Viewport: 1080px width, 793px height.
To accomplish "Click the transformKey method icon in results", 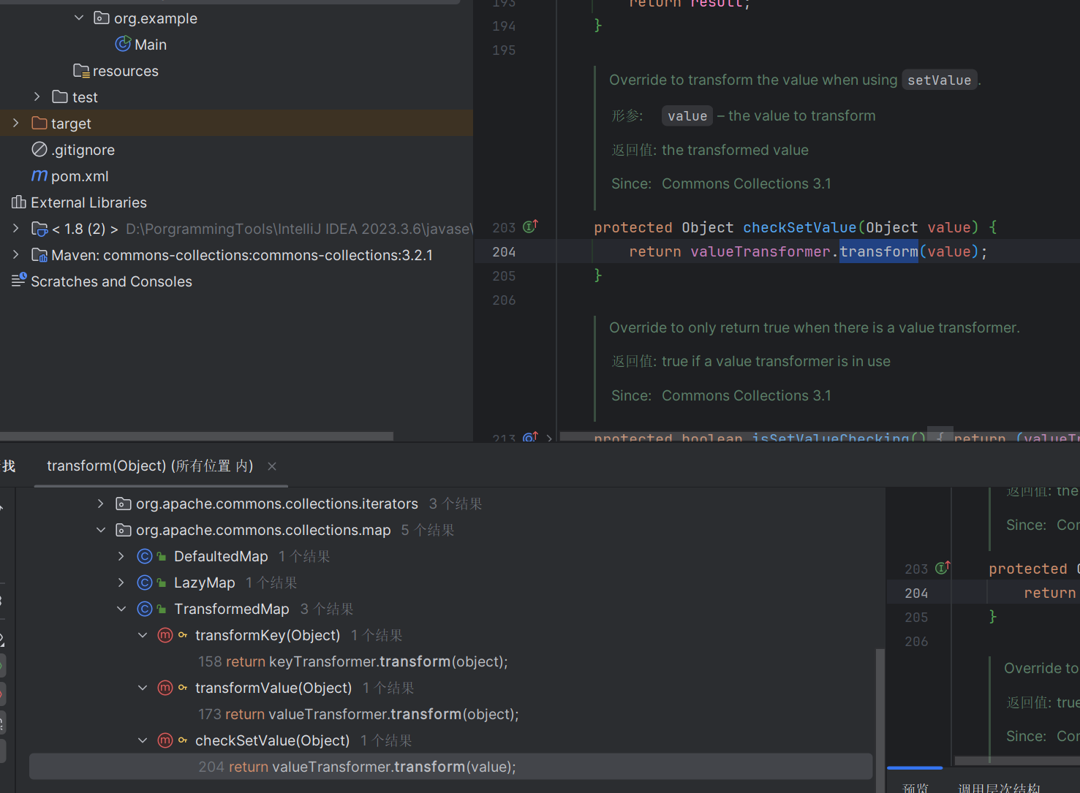I will click(x=165, y=635).
